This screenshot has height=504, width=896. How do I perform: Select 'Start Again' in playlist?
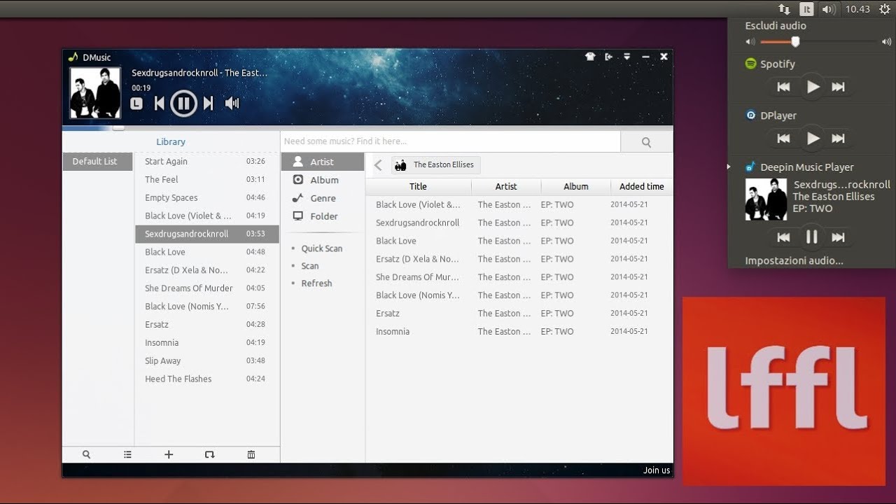pyautogui.click(x=207, y=161)
